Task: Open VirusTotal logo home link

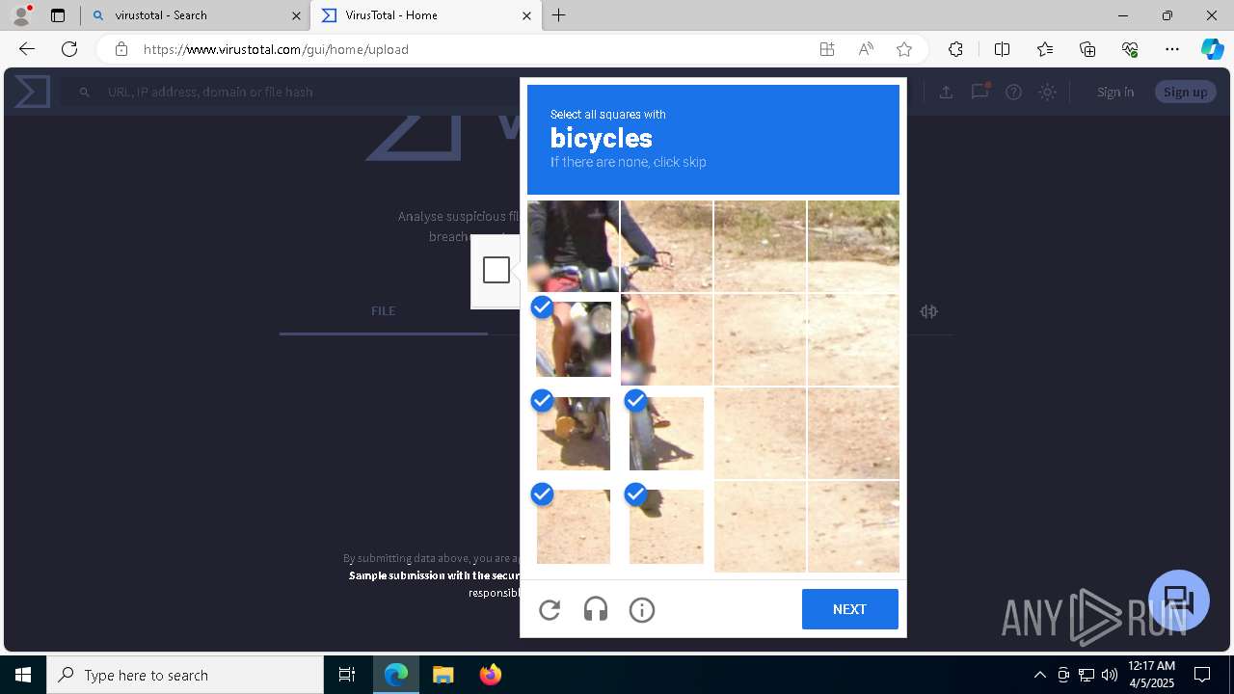Action: click(31, 92)
